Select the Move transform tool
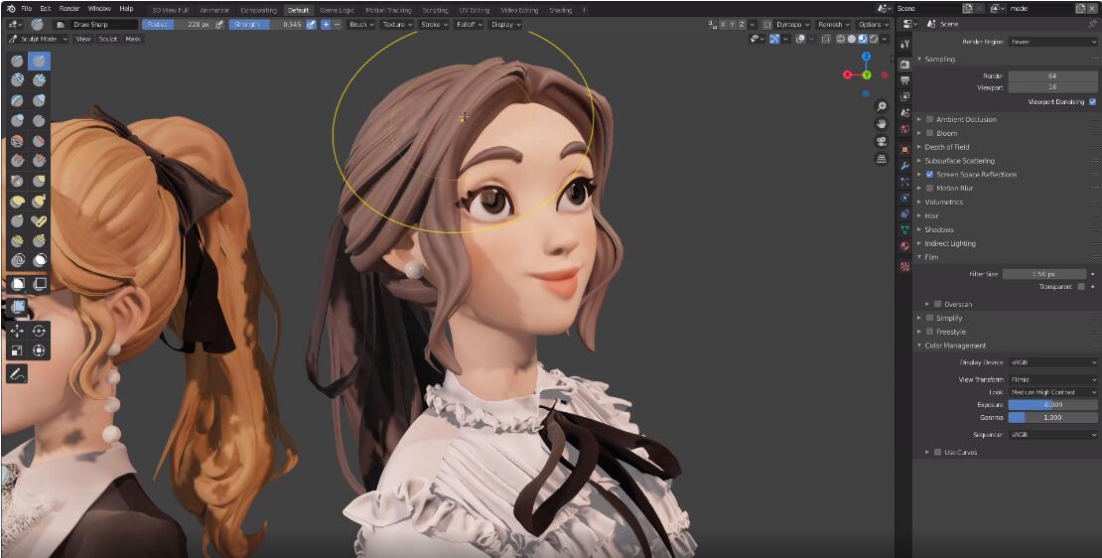 17,331
